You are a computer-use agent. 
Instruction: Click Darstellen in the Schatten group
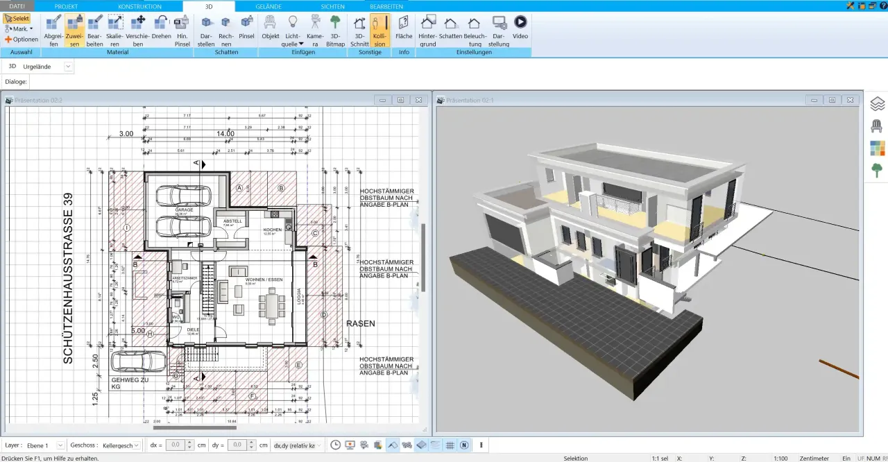[x=206, y=31]
